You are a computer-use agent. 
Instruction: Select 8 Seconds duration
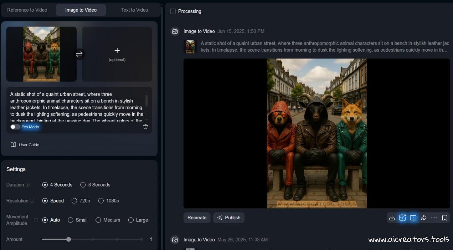pyautogui.click(x=95, y=185)
